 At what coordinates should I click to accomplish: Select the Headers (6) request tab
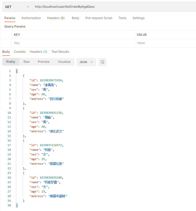(56, 18)
